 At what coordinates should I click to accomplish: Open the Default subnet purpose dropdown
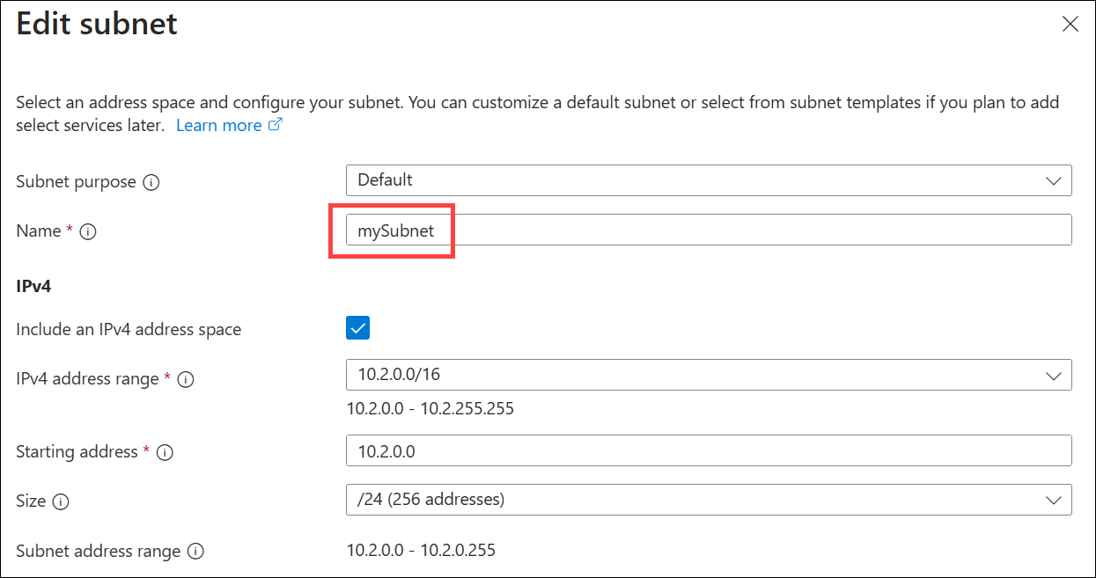[704, 180]
